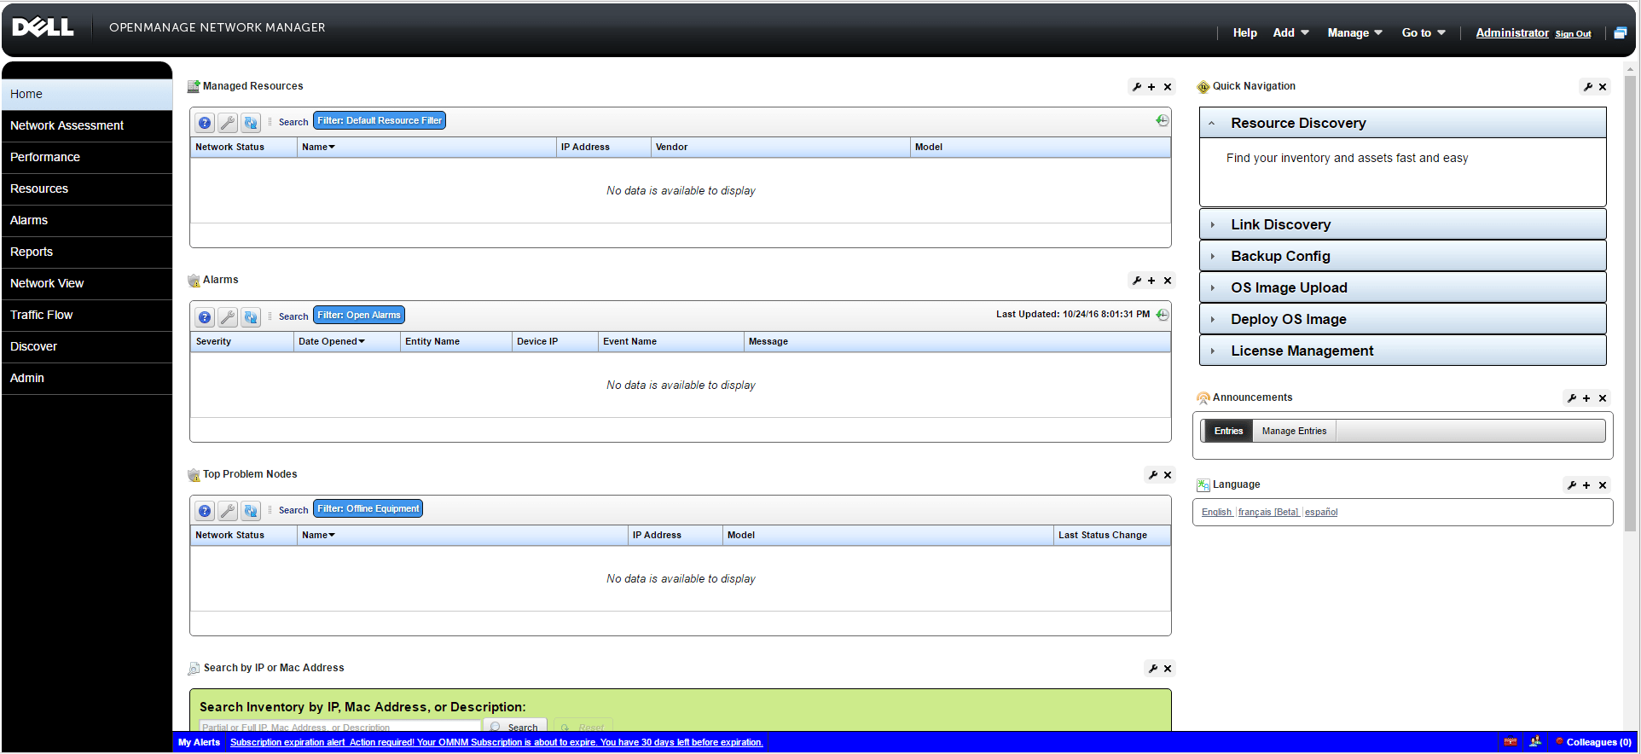Open the Go to dropdown menu

pyautogui.click(x=1424, y=32)
